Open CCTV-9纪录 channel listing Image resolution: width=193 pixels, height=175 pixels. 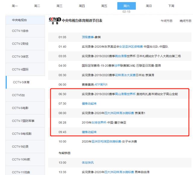point(25,147)
